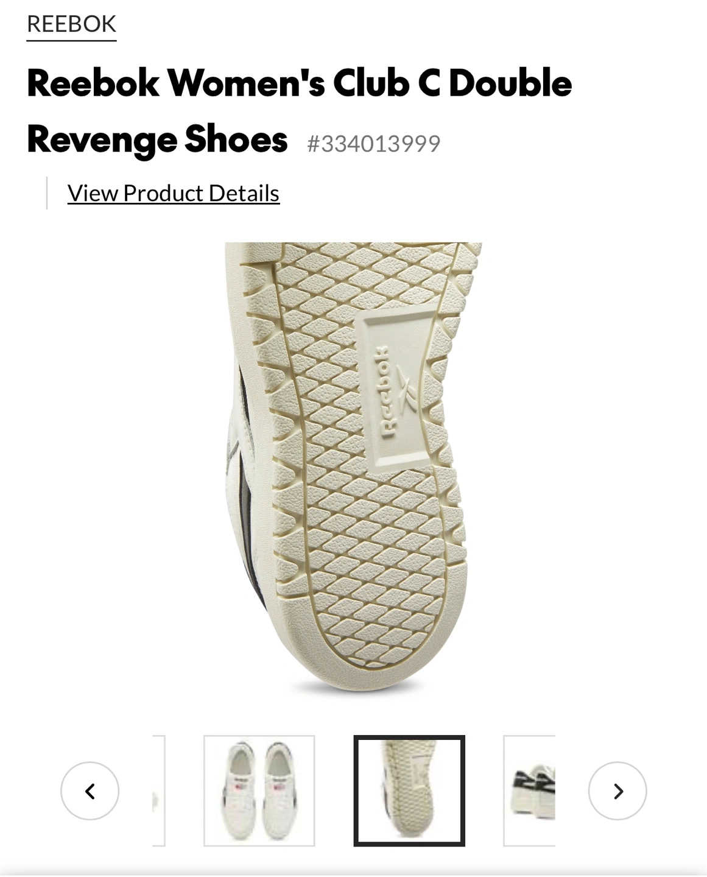Click the vertical divider beside View Product Details
The image size is (707, 877).
(x=47, y=193)
